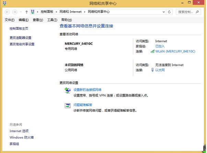207x153 pixels.
Task: Click the Ethernet plug icon
Action: point(152,70)
